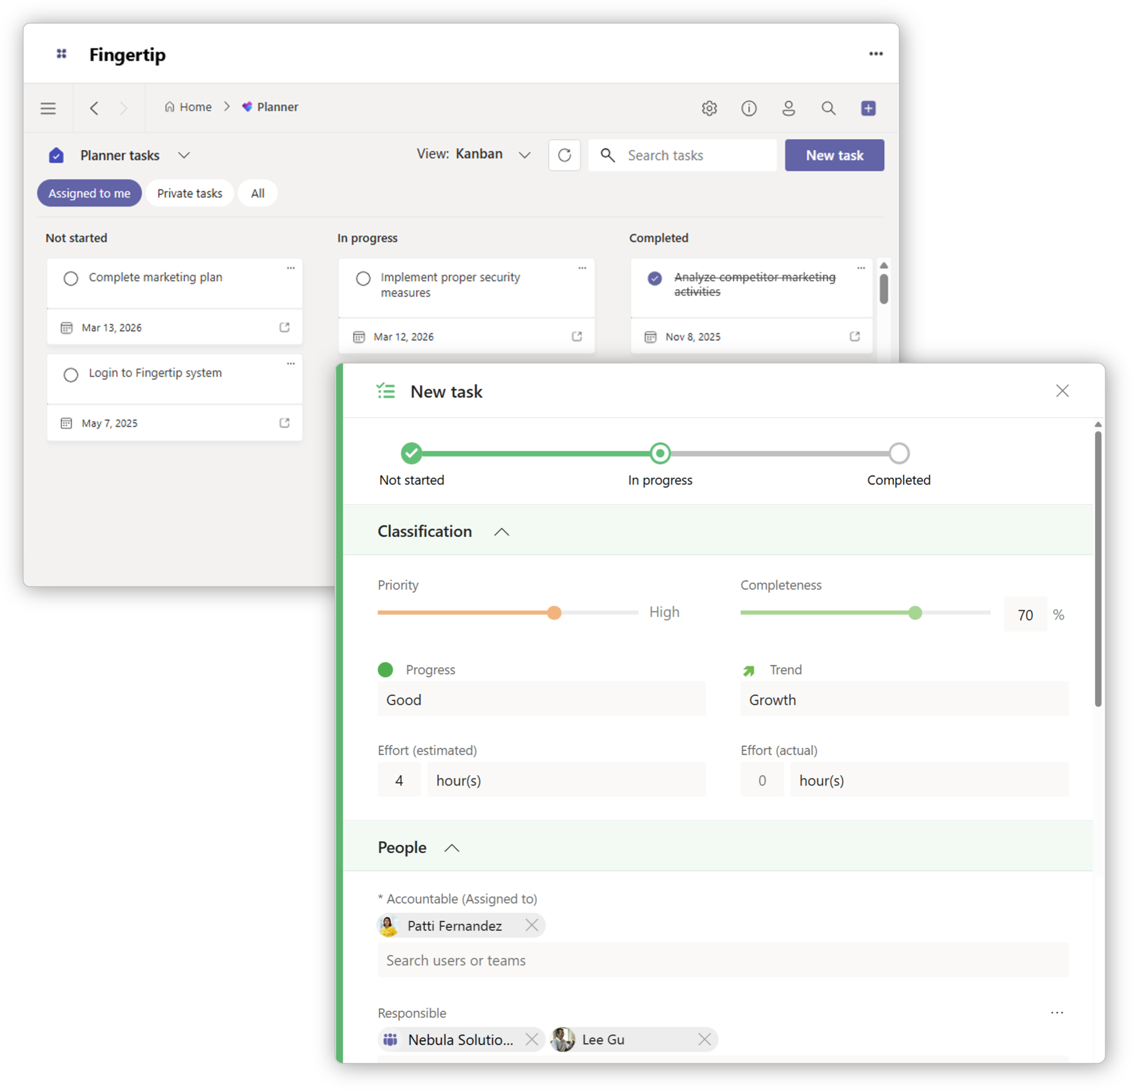Click the New task button
This screenshot has height=1090, width=1132.
click(x=834, y=155)
